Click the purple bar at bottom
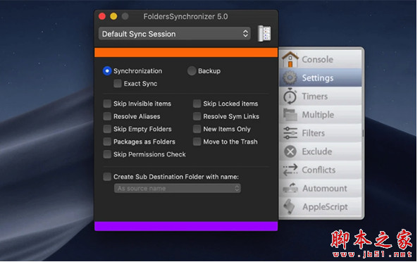 pos(186,226)
